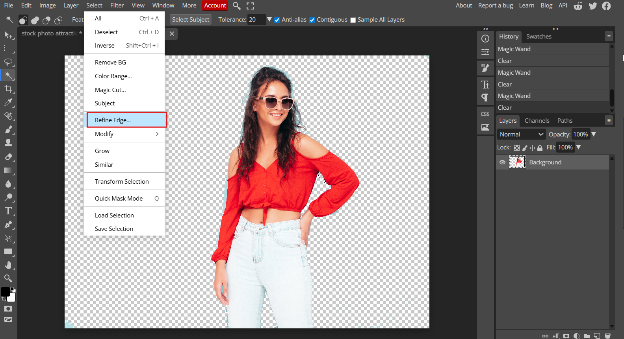624x339 pixels.
Task: Select the Eyedropper tool
Action: point(8,102)
